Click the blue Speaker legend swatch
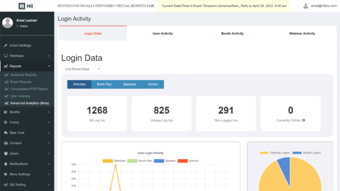340x191 pixels. [159, 161]
